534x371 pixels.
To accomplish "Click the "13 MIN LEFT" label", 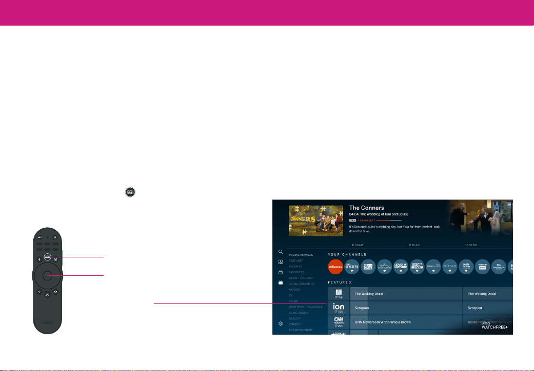I will pos(367,221).
